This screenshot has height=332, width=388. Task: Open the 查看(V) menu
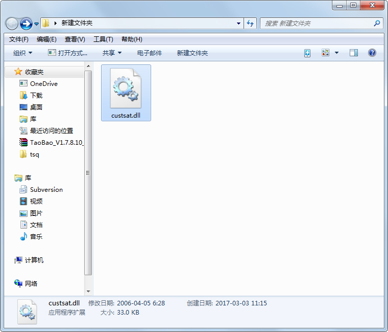(x=75, y=39)
